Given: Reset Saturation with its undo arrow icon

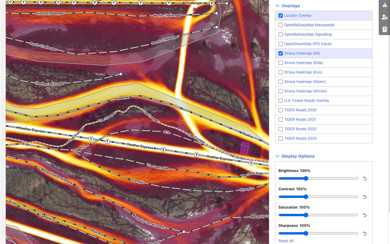Looking at the screenshot, I should [365, 215].
